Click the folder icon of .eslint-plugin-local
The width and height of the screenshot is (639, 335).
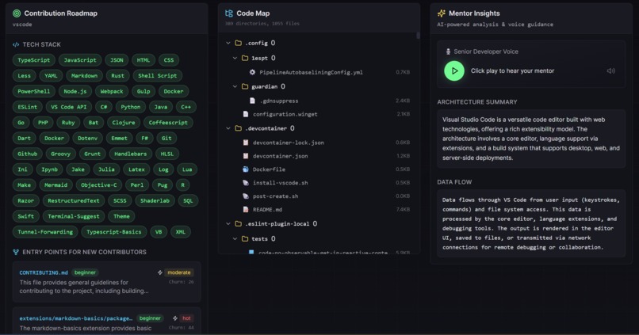[x=239, y=224]
